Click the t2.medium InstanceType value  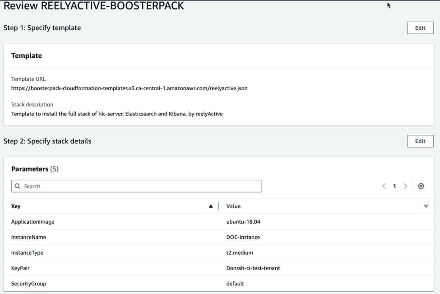(240, 253)
